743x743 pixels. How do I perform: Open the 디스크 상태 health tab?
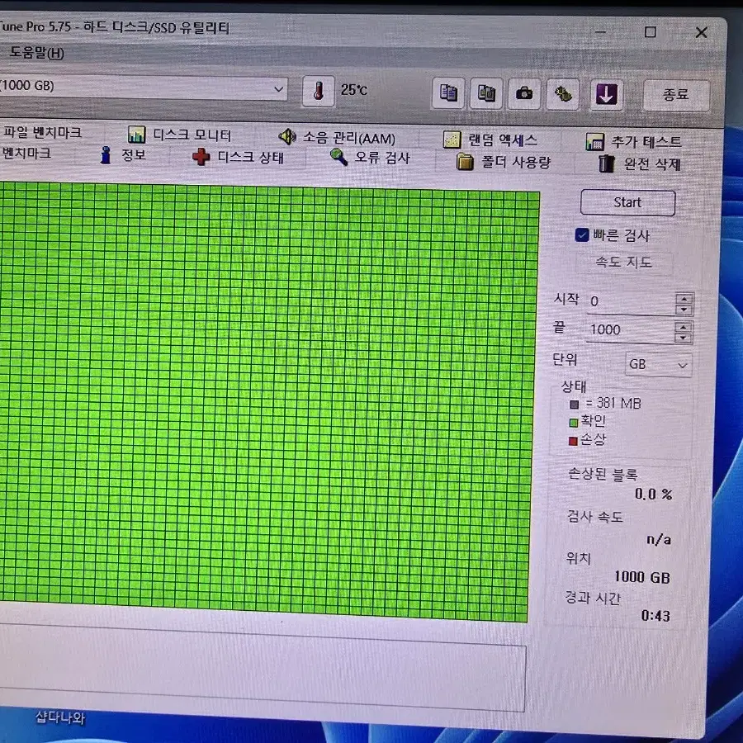tap(238, 157)
